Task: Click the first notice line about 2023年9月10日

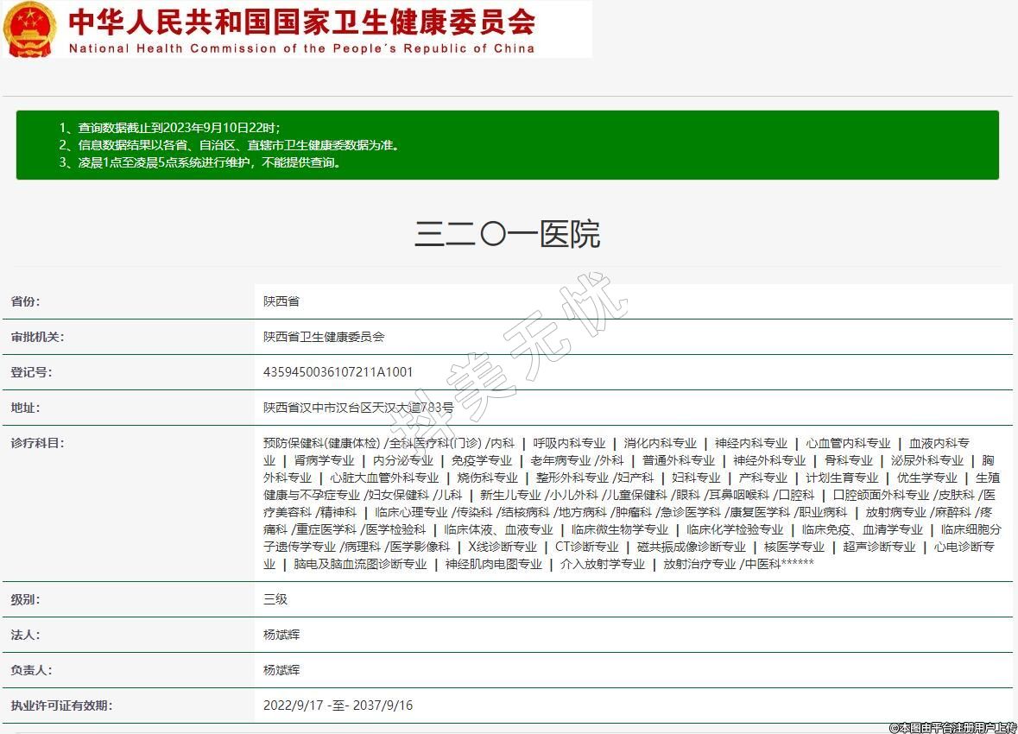Action: click(169, 128)
